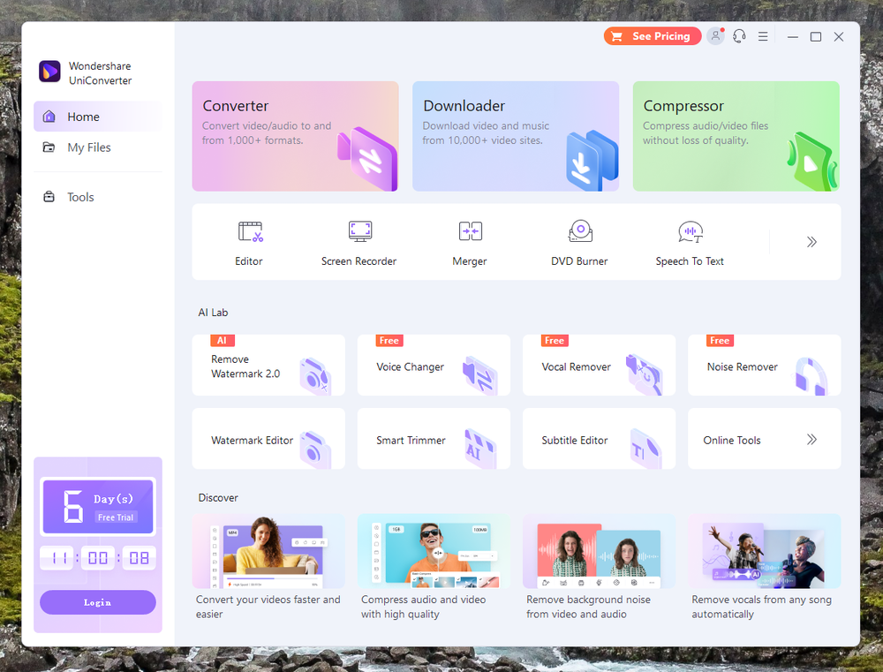Open 'Remove background noise' thumbnail

tap(599, 551)
